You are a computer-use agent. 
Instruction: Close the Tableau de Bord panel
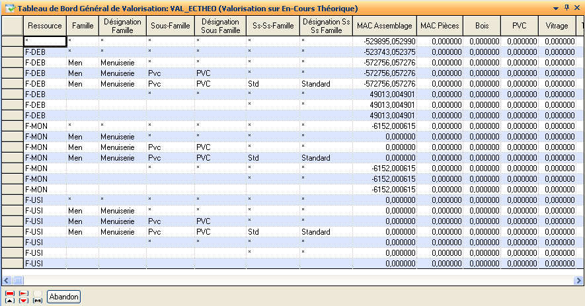click(577, 8)
